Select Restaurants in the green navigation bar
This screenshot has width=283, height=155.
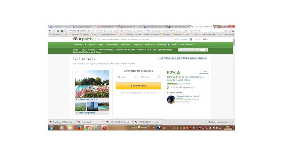pos(125,45)
